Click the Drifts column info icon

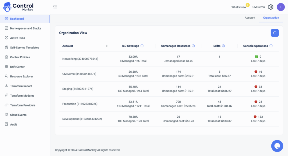click(x=223, y=46)
